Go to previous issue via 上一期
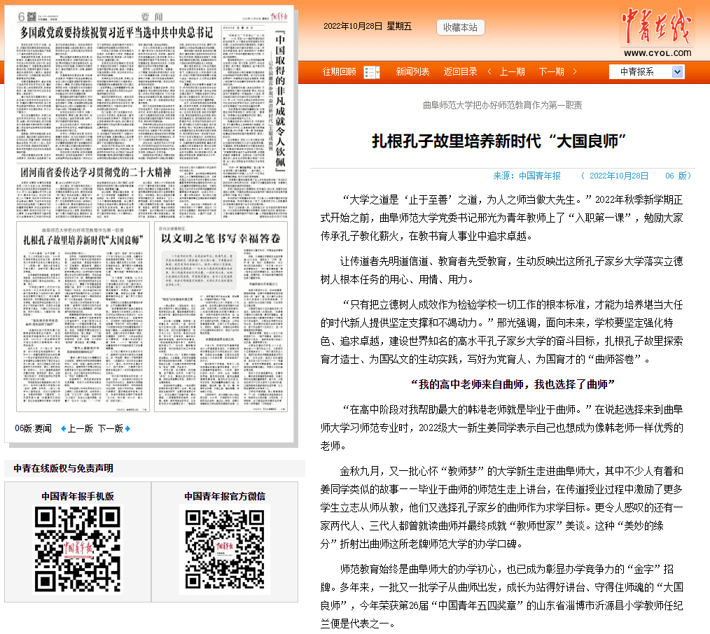 click(x=512, y=72)
